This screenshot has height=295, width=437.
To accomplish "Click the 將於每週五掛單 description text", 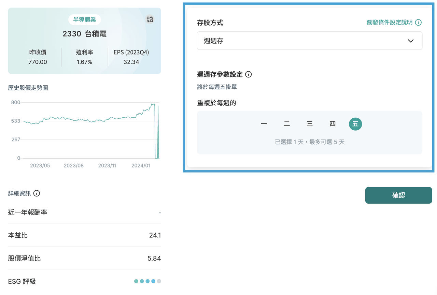I will point(217,87).
